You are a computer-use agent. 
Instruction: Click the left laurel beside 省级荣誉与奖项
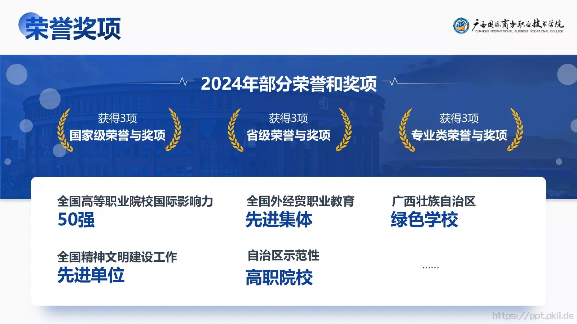point(235,130)
